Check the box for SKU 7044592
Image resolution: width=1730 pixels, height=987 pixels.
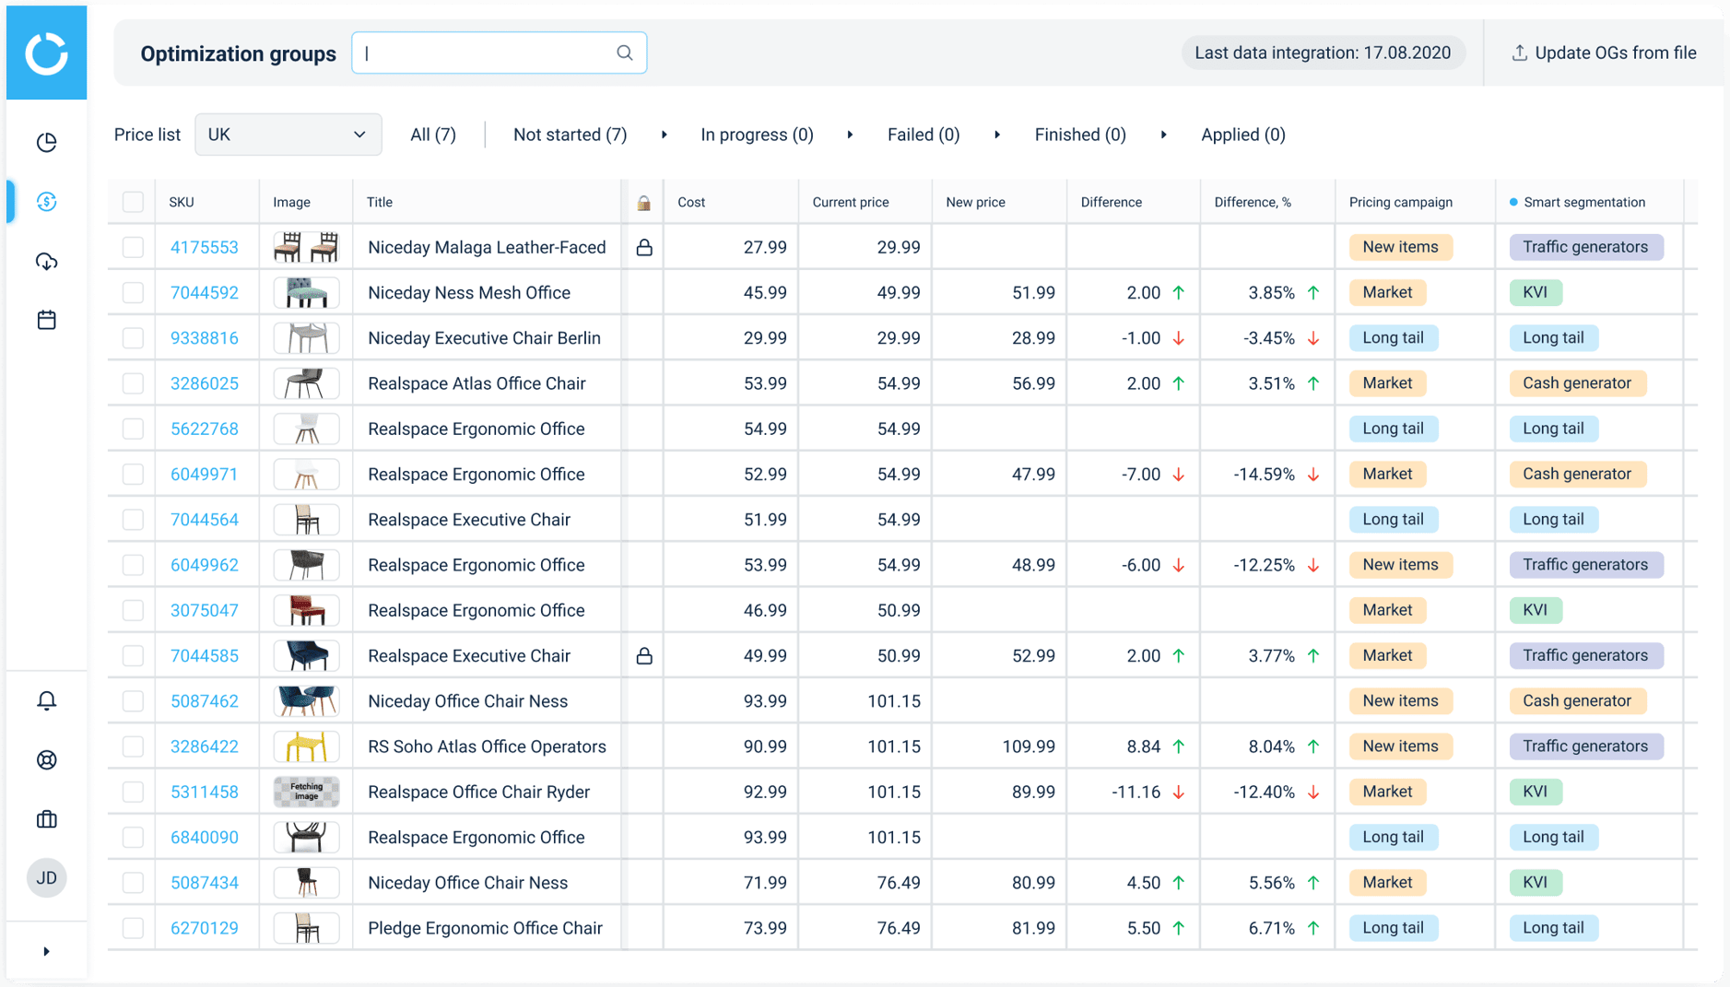134,293
